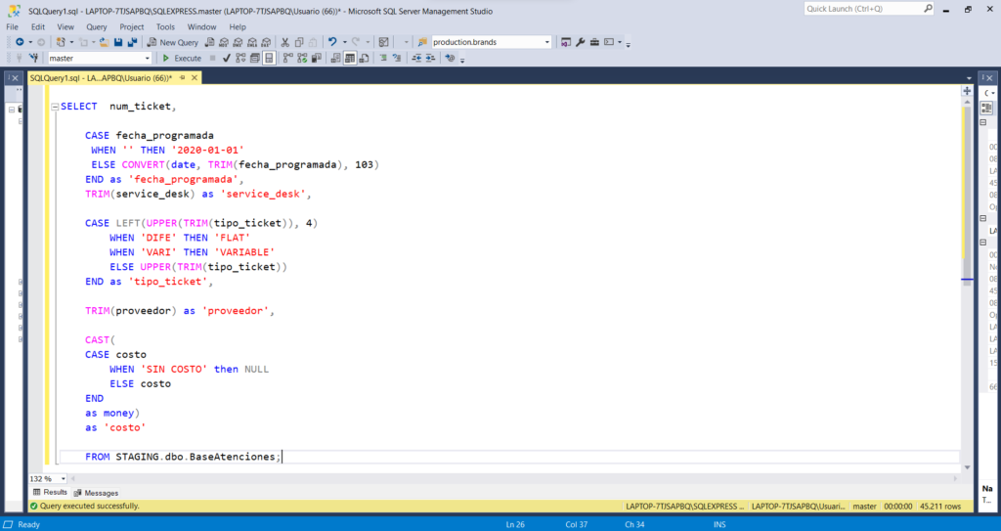Image resolution: width=1001 pixels, height=531 pixels.
Task: Click the Undo arrow icon
Action: pos(332,42)
